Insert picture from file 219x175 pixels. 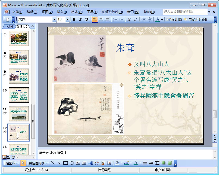click(x=109, y=163)
